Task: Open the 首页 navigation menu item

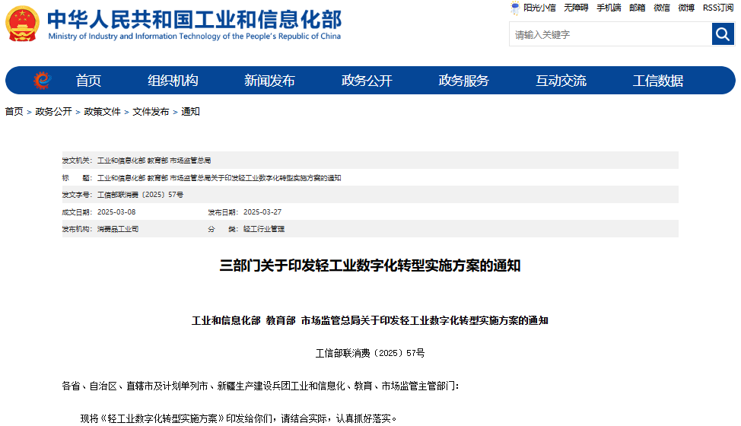Action: pyautogui.click(x=88, y=81)
